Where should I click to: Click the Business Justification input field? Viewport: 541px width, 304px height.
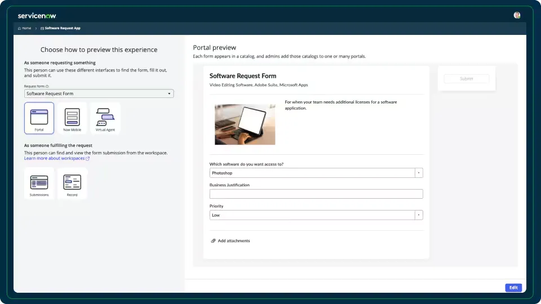316,194
